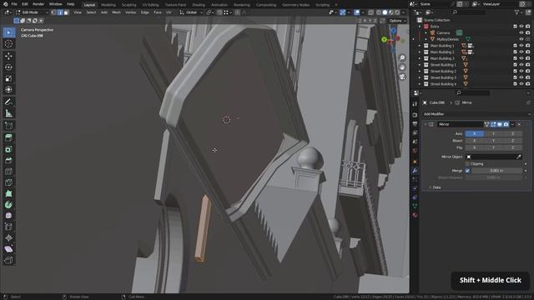534x300 pixels.
Task: Select the Poly Build tool
Action: point(8,193)
